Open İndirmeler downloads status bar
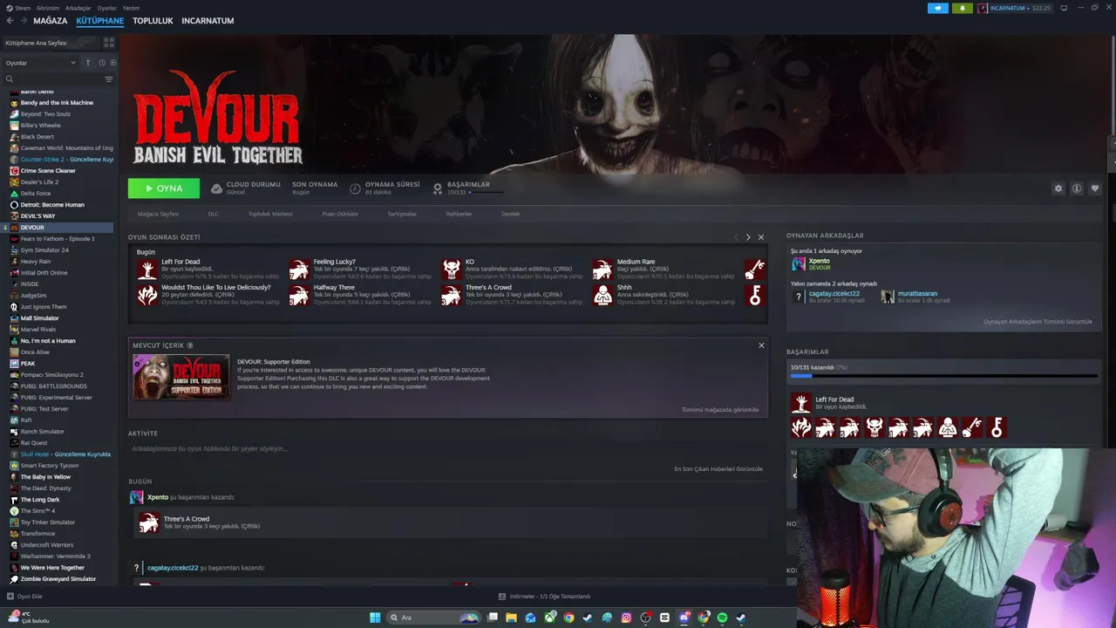 click(x=544, y=597)
